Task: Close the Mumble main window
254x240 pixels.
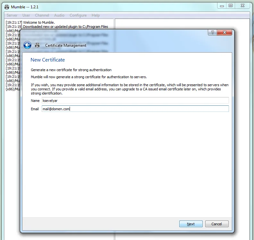Action: [x=242, y=6]
